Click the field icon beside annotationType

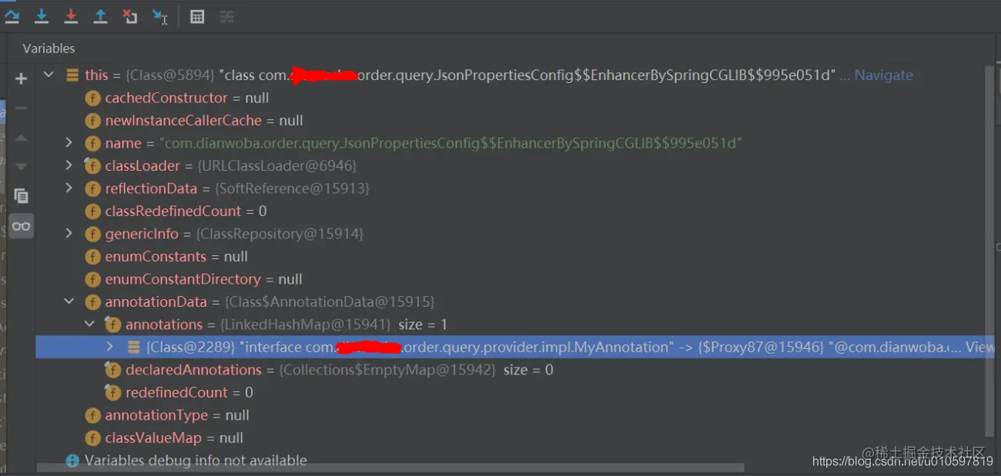tap(92, 415)
